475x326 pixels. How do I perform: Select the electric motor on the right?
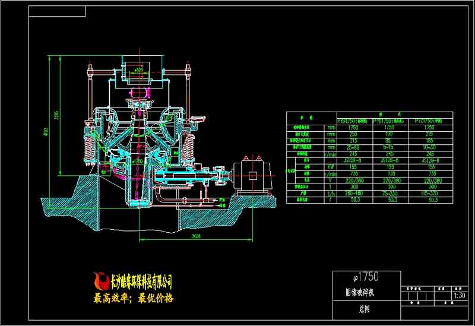(x=254, y=175)
